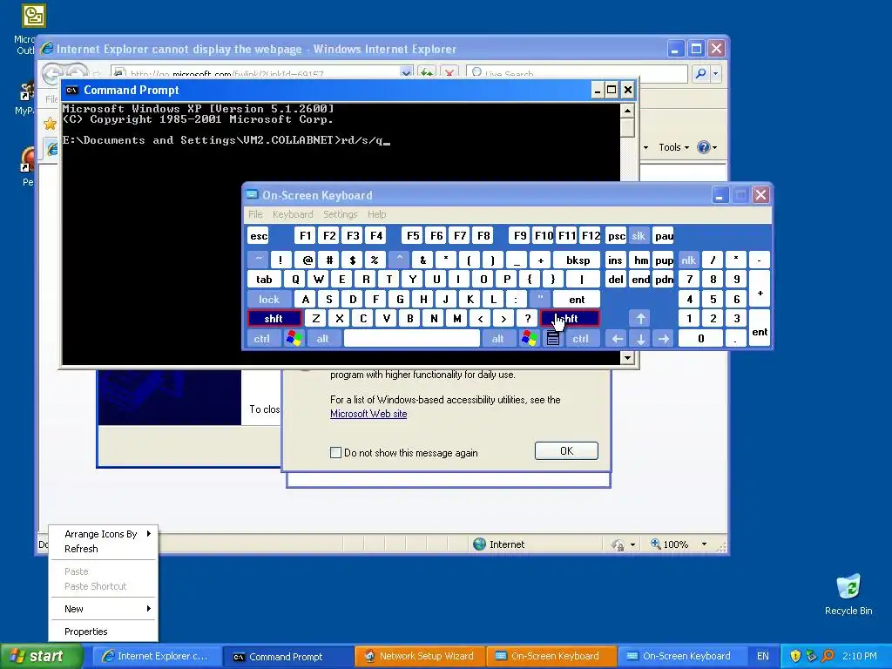Viewport: 892px width, 669px height.
Task: Toggle the right shft key on keyboard
Action: tap(570, 319)
